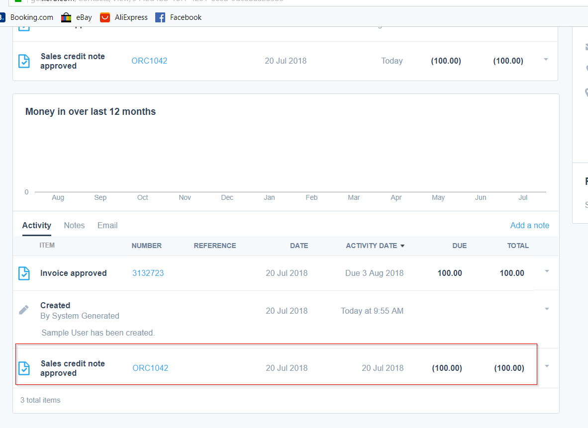Click document icon in top Sales credit note row
588x428 pixels.
24,61
